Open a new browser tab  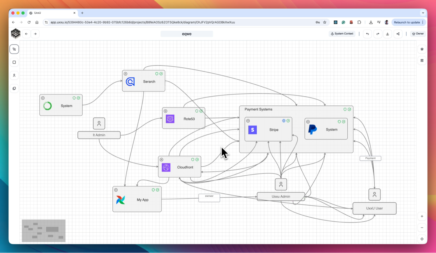tap(82, 13)
